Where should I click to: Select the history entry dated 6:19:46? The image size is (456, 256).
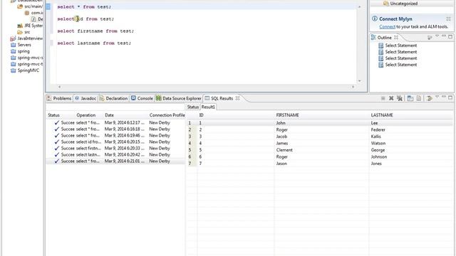(115, 136)
